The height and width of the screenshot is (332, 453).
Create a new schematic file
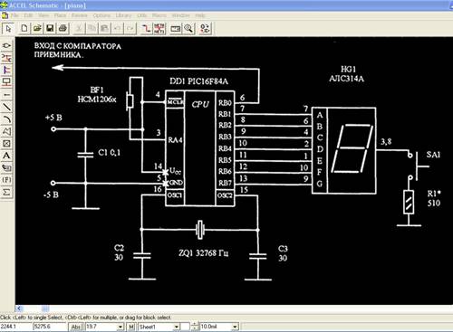coord(24,29)
